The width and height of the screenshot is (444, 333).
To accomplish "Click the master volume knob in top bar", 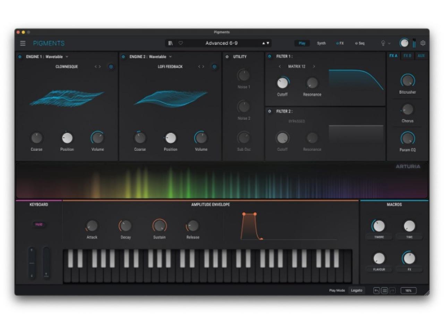I will 404,43.
